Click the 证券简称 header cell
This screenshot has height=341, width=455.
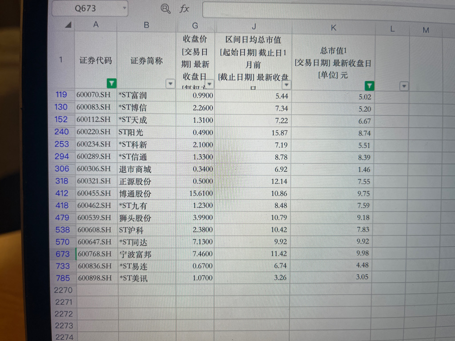point(147,60)
